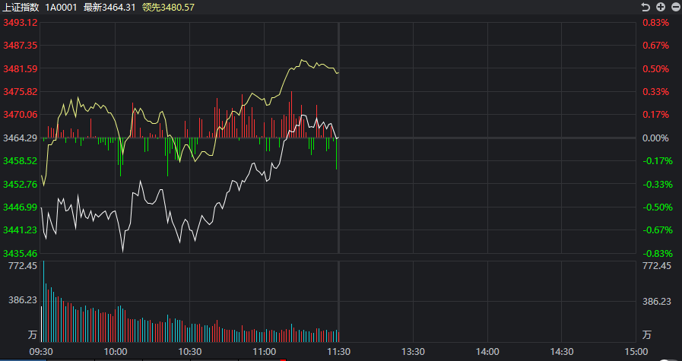
Task: Click the right 万 unit label
Action: [x=647, y=335]
